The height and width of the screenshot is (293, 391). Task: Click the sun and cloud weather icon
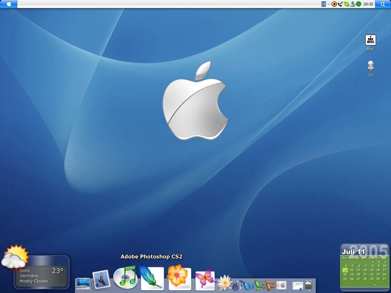point(15,257)
